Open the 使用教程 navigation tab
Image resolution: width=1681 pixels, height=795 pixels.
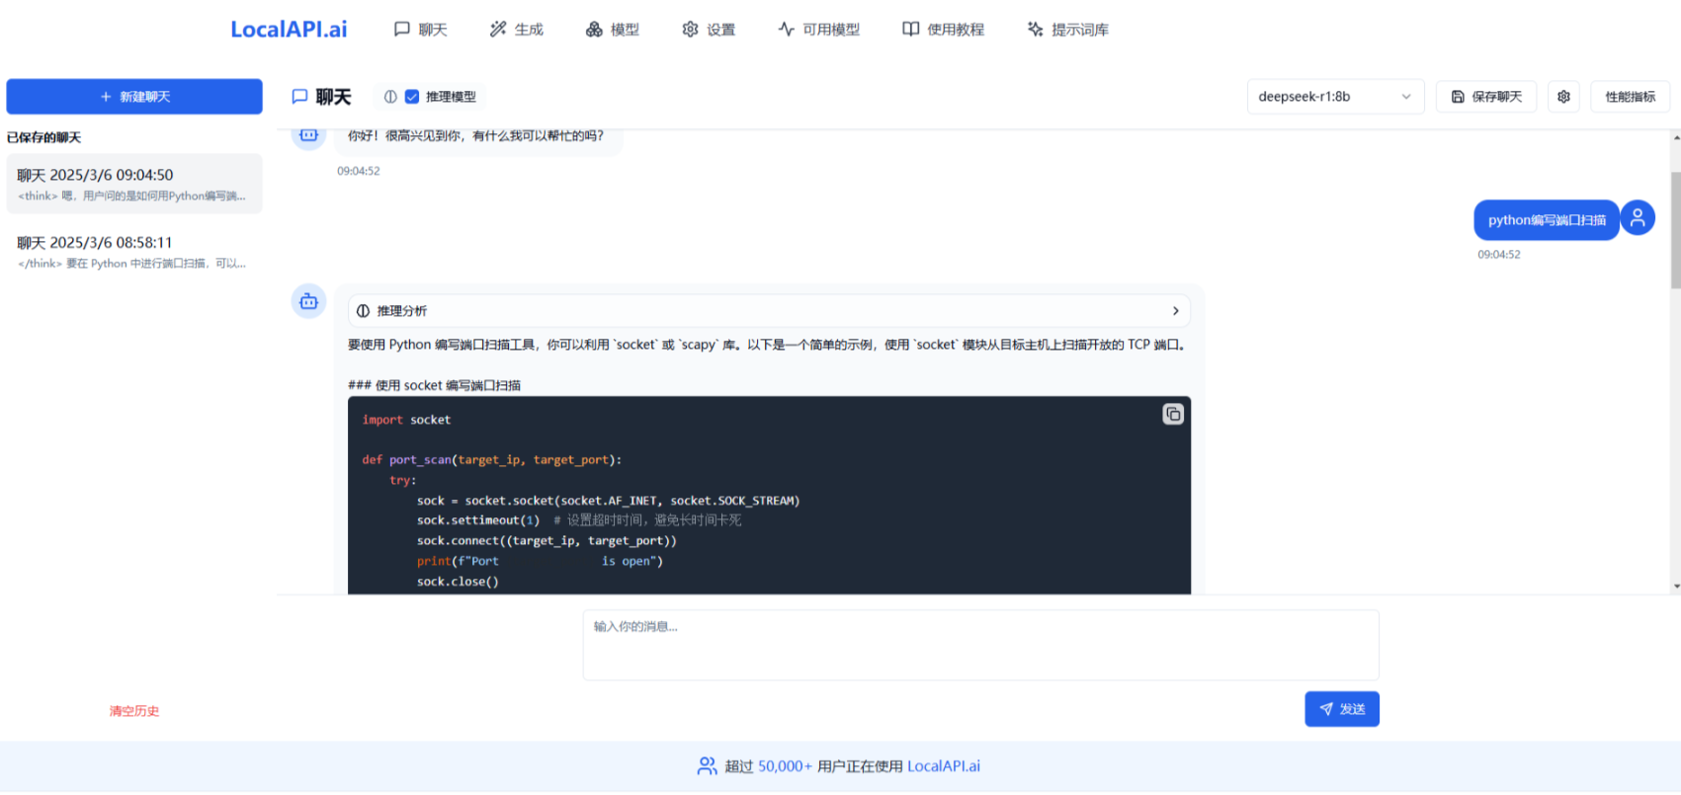pyautogui.click(x=944, y=30)
